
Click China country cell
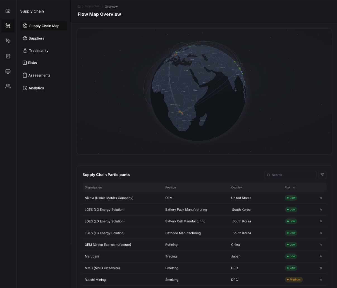click(235, 245)
